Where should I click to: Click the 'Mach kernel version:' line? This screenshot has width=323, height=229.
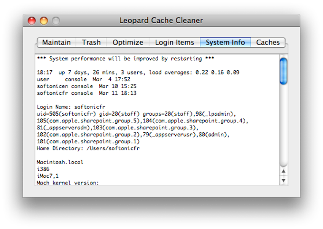pyautogui.click(x=68, y=183)
